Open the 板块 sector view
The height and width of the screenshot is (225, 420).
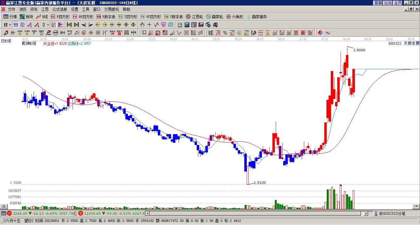pyautogui.click(x=26, y=17)
